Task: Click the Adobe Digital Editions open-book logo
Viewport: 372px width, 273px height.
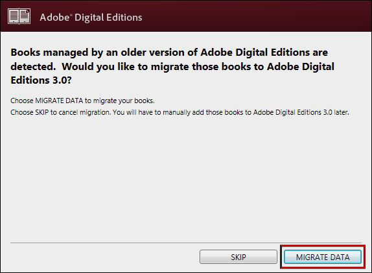Action: tap(19, 16)
